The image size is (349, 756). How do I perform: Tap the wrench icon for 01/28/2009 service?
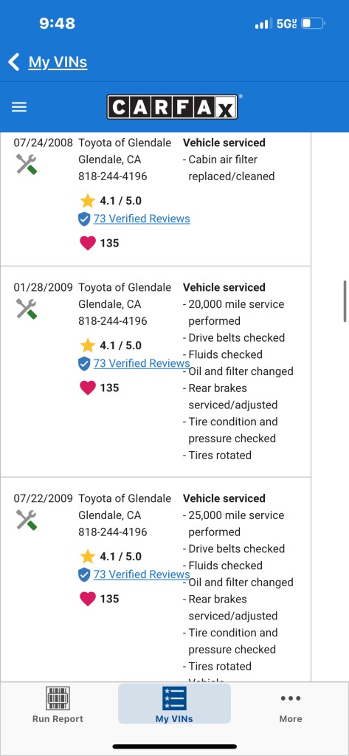click(27, 309)
